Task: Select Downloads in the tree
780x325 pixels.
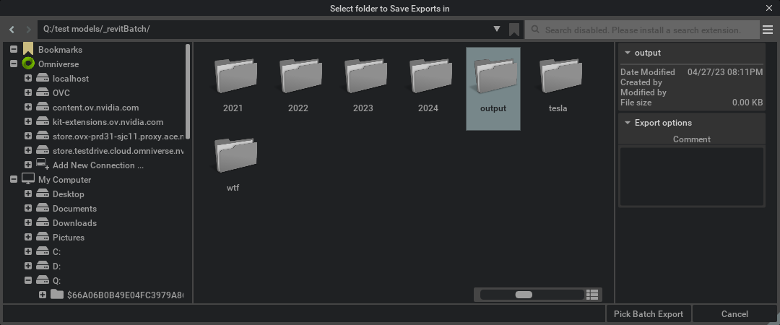Action: point(74,223)
